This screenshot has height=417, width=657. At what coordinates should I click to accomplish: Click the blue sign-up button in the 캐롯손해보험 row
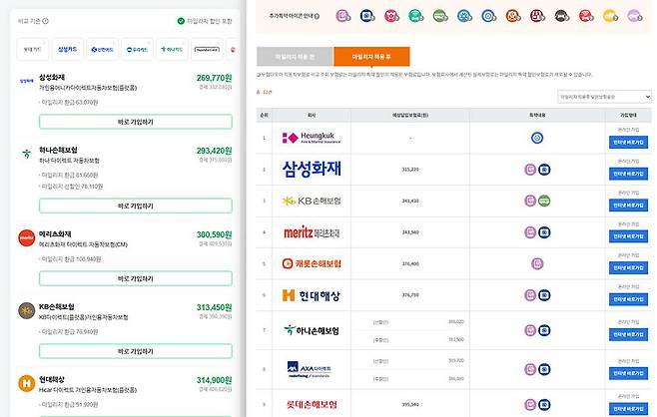coord(628,268)
